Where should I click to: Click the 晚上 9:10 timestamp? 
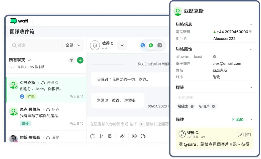(76, 97)
